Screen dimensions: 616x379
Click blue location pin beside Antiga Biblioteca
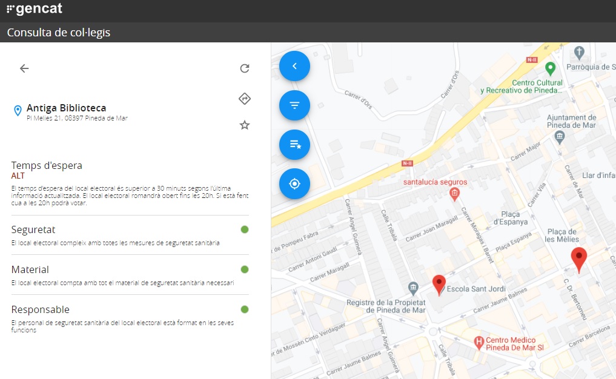click(18, 111)
